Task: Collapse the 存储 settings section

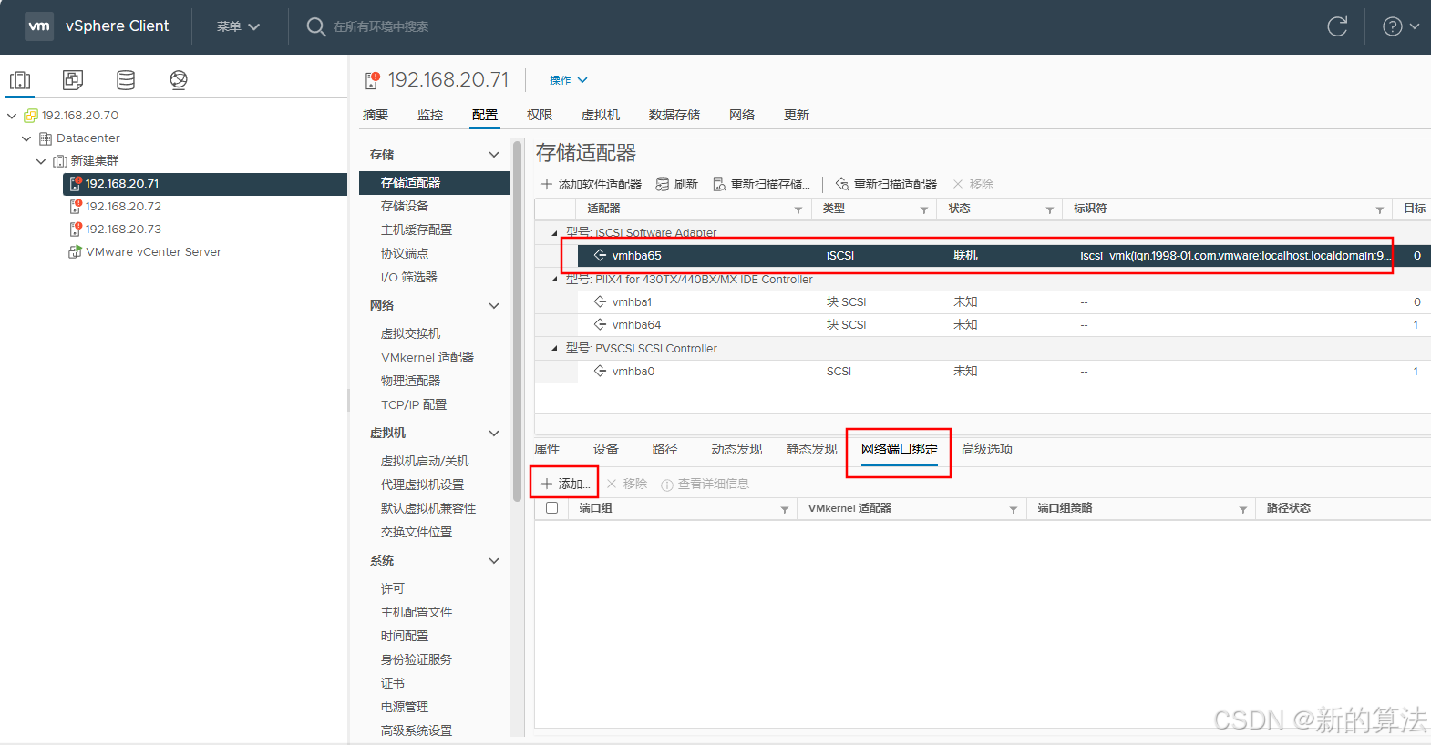Action: point(494,155)
